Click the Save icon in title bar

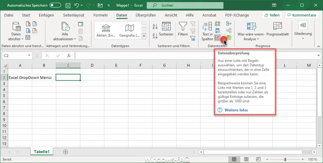tap(68, 5)
